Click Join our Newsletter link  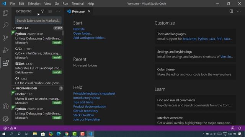[87, 119]
